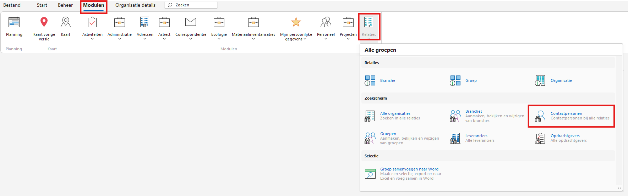The image size is (628, 196).
Task: Open the Organisatie link
Action: coord(561,80)
